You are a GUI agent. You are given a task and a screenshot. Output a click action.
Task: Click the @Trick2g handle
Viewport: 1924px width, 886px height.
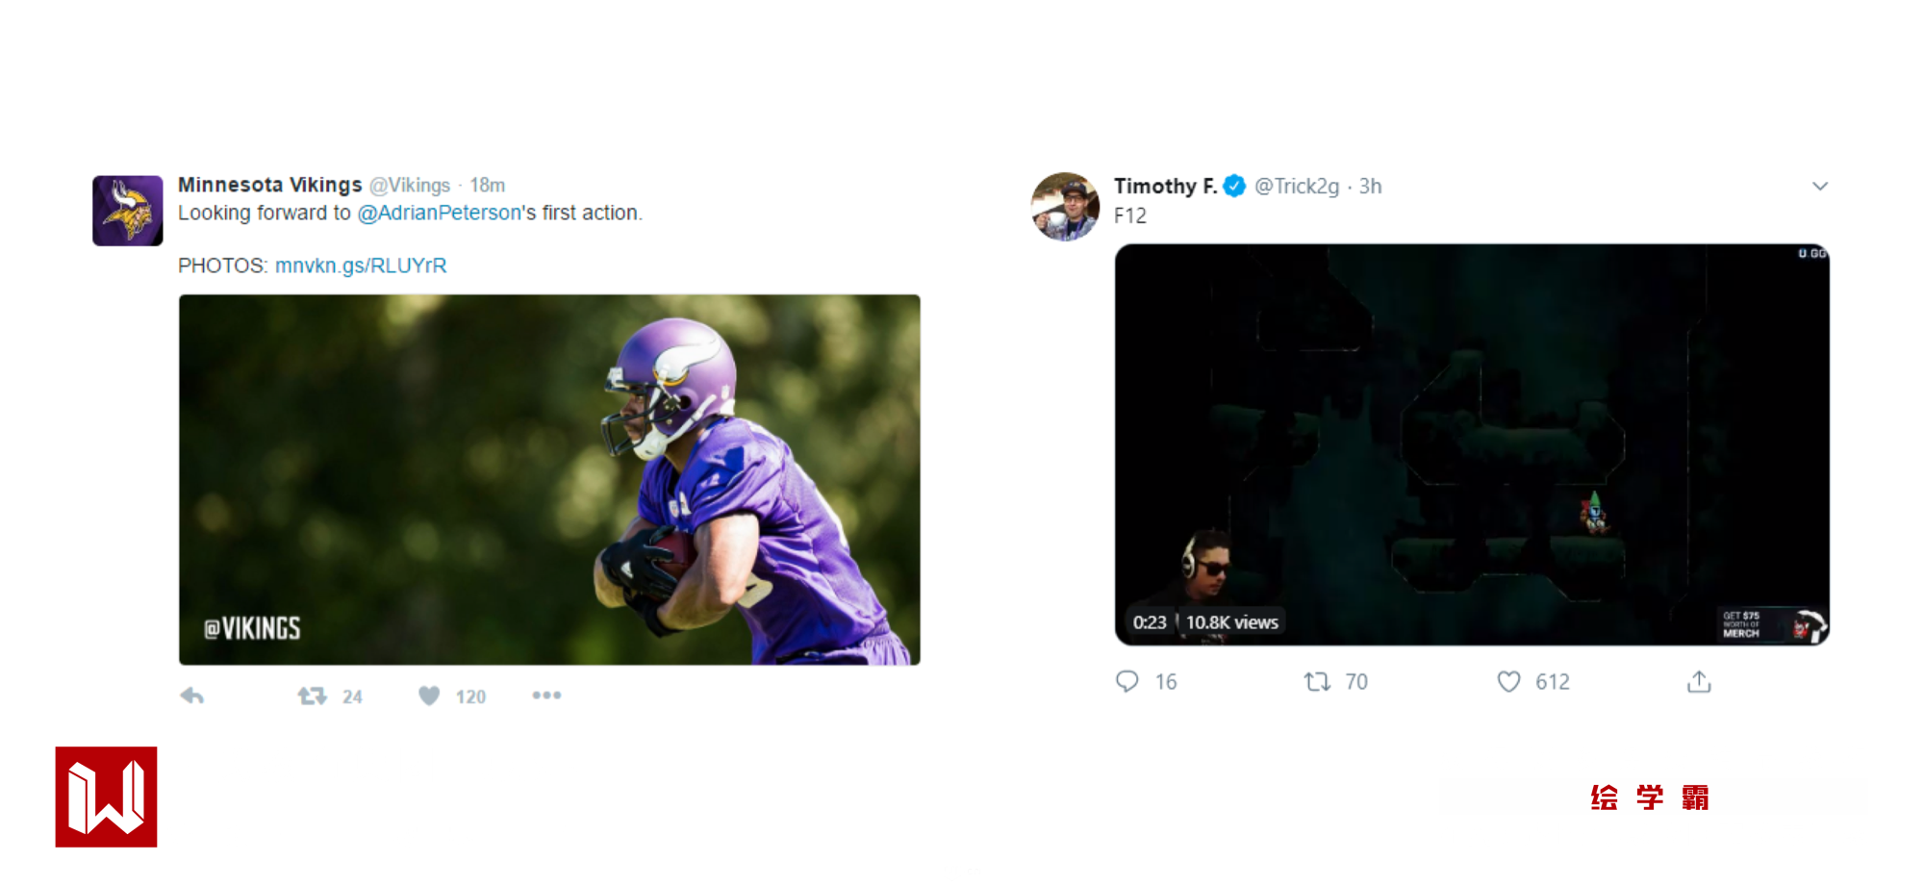tap(1296, 187)
